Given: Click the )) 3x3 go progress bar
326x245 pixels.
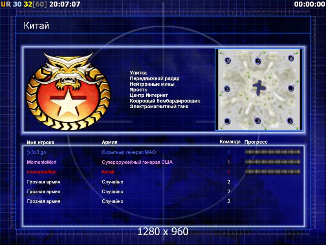Looking at the screenshot, I should 273,152.
